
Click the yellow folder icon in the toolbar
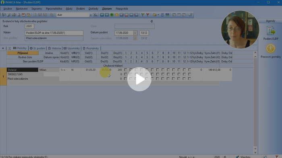154,15
